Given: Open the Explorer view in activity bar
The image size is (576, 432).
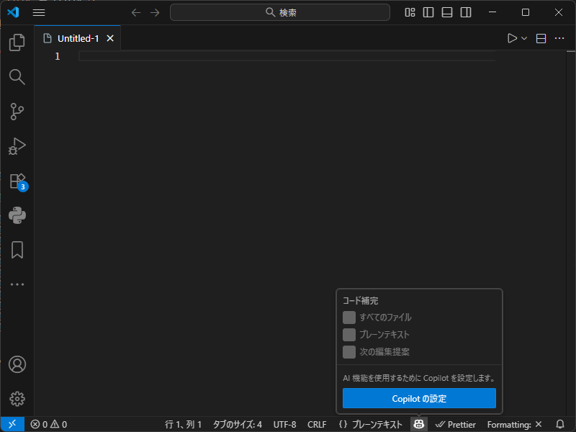Looking at the screenshot, I should (17, 42).
